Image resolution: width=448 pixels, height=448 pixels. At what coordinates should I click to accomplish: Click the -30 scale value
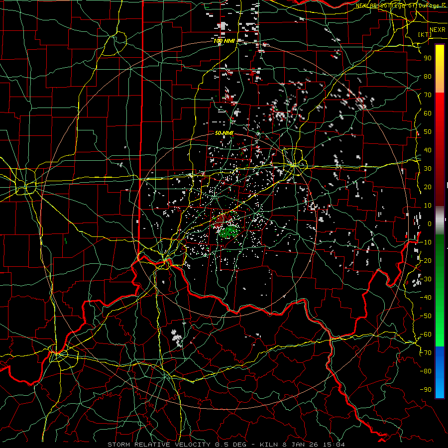coord(426,279)
